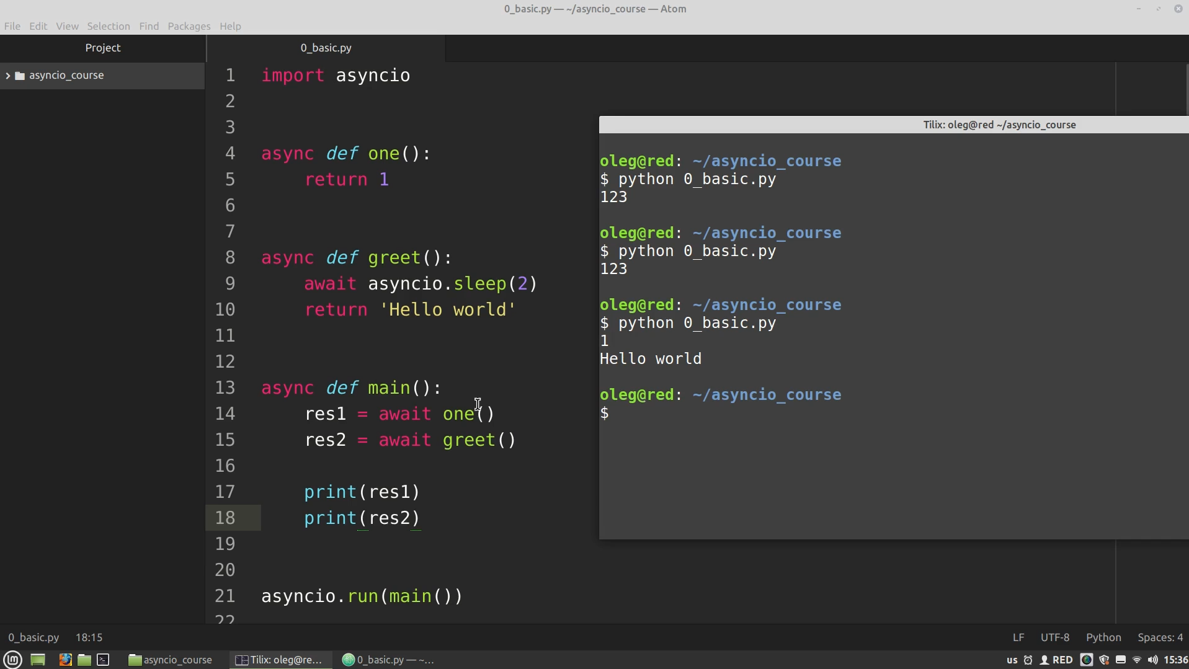1189x669 pixels.
Task: Toggle the us keyboard layout indicator
Action: tap(1012, 660)
